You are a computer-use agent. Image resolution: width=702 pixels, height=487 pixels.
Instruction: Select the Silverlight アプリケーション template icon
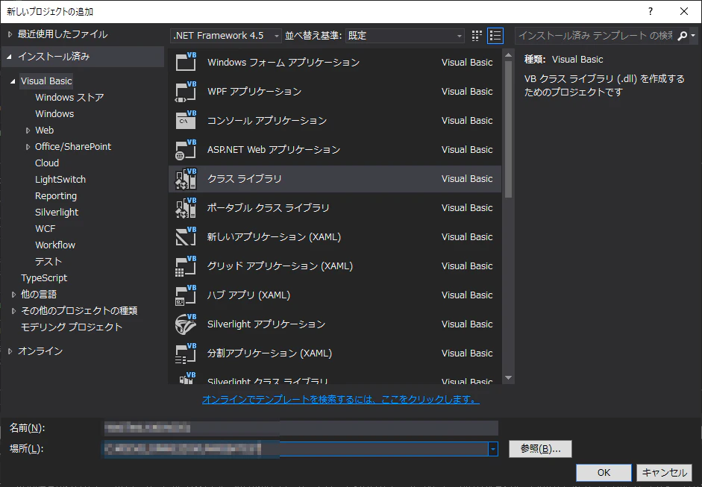(x=186, y=324)
